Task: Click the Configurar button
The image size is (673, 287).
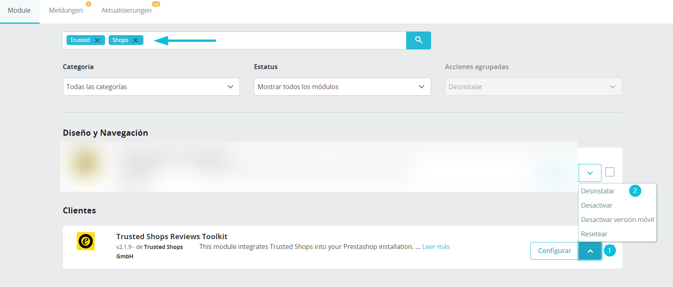Action: tap(554, 251)
